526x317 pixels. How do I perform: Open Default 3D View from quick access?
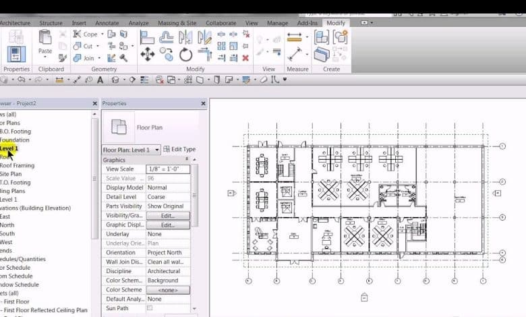(x=115, y=80)
